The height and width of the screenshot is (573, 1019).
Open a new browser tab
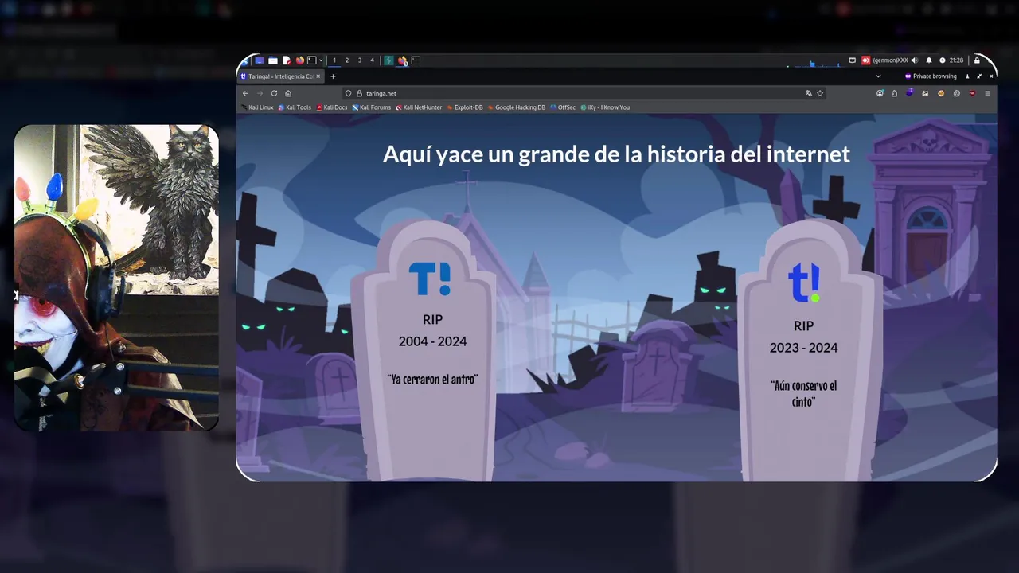click(333, 76)
